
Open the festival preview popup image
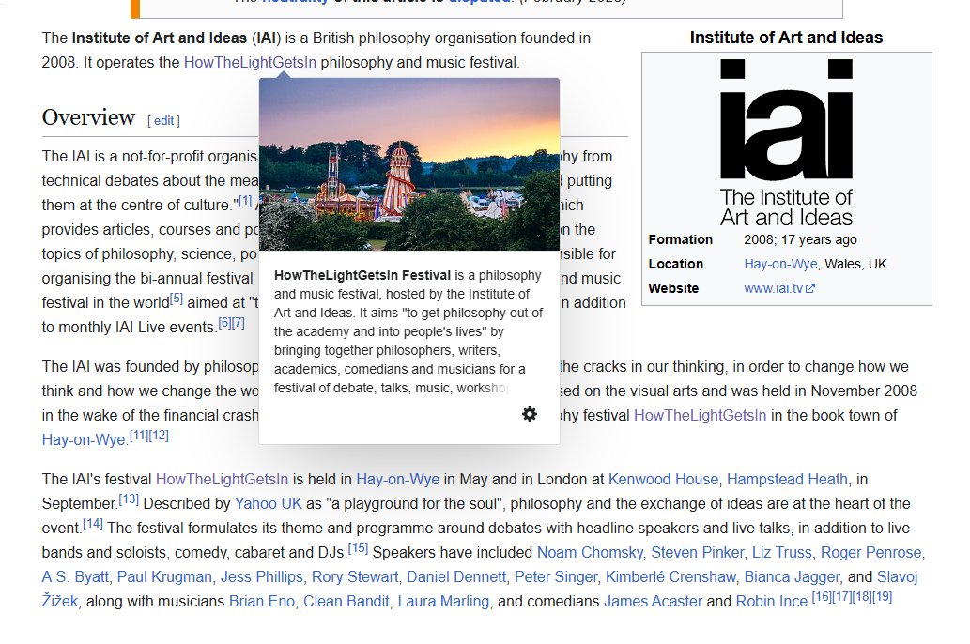pyautogui.click(x=408, y=164)
